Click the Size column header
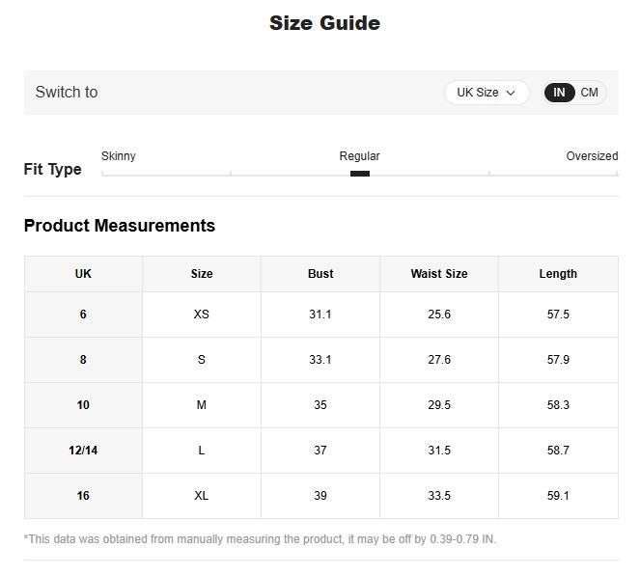 click(x=202, y=274)
